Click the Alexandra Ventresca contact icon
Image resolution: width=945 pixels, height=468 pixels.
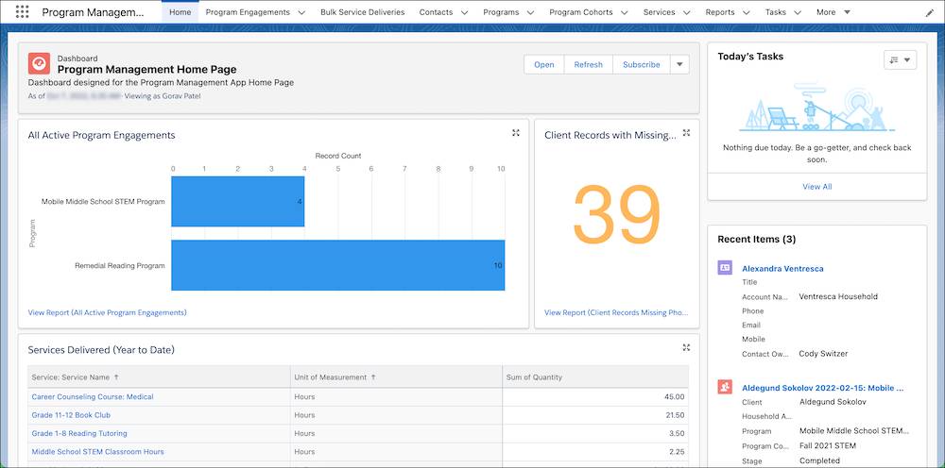pos(725,268)
